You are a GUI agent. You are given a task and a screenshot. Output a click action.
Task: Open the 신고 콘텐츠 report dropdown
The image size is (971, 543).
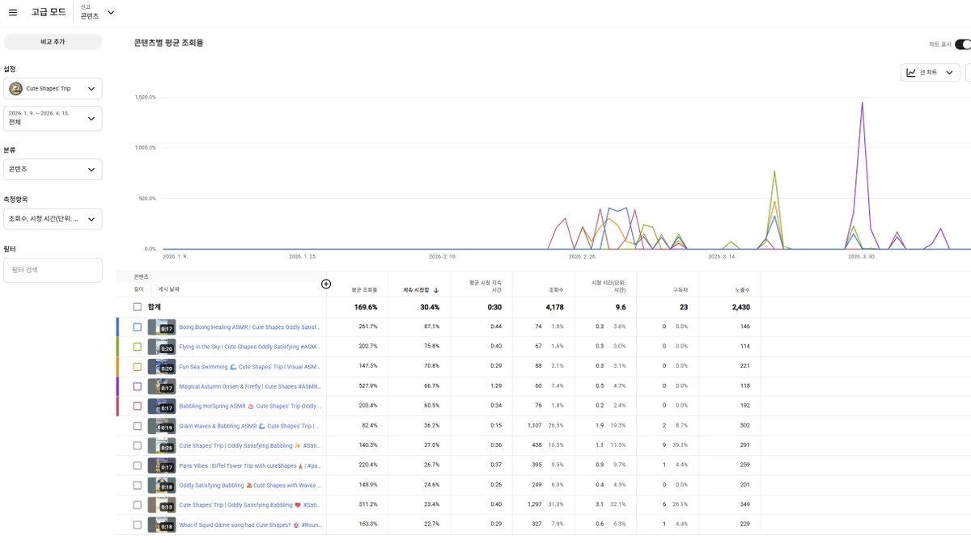tap(97, 12)
